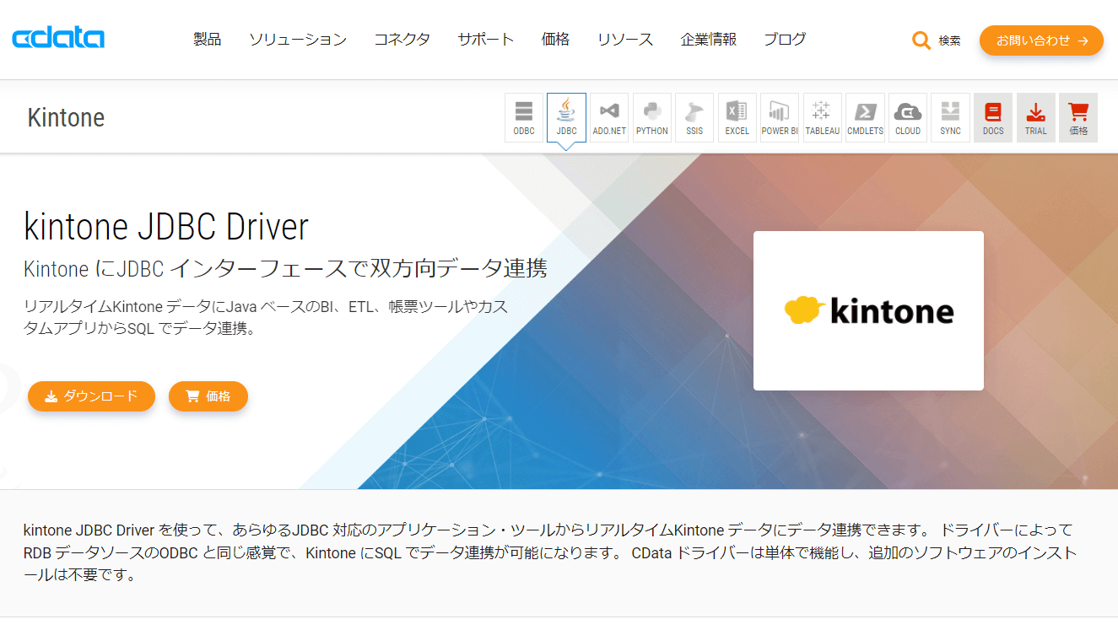The height and width of the screenshot is (630, 1118).
Task: Click the orange ダウンロード button
Action: click(x=91, y=396)
